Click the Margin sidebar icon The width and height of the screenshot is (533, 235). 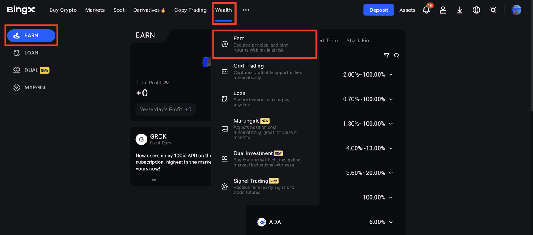click(x=17, y=88)
